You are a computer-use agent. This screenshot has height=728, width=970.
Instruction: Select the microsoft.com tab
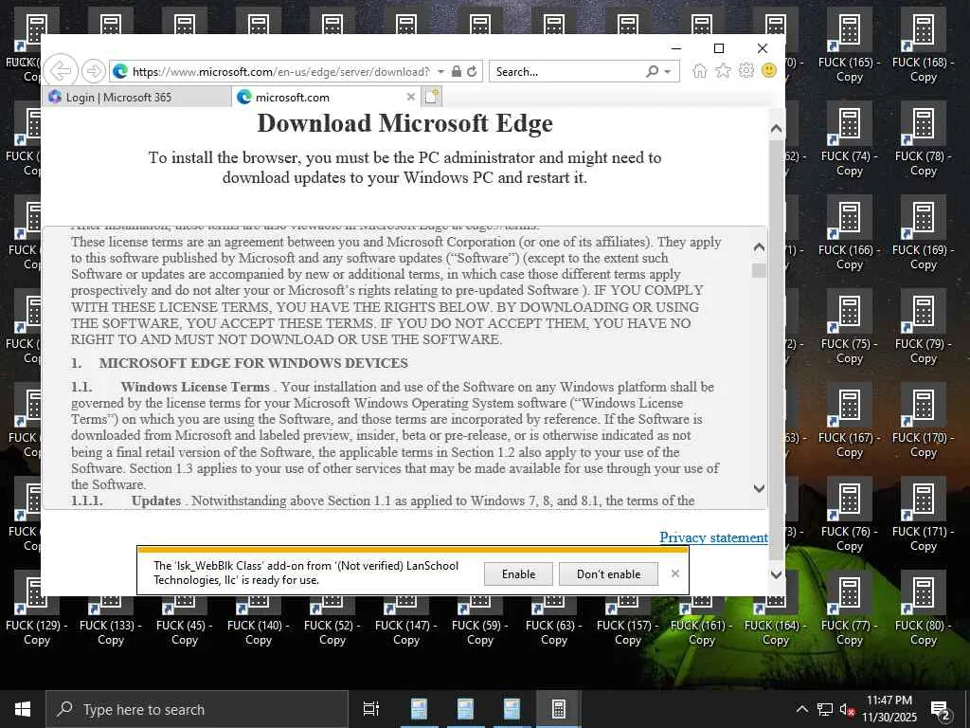326,98
